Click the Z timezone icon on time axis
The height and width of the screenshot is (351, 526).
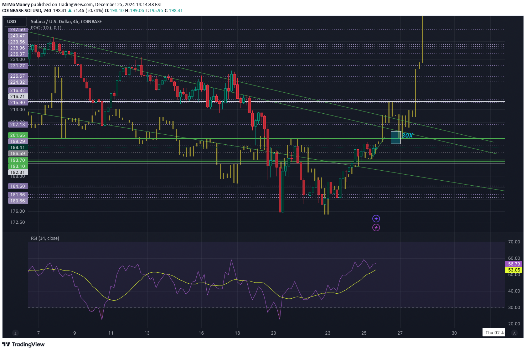[x=15, y=333]
